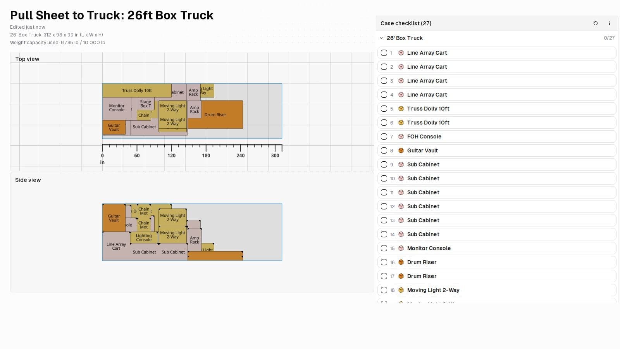Viewport: 620px width, 349px height.
Task: Check off row 9 Sub Cabinet
Action: (384, 164)
